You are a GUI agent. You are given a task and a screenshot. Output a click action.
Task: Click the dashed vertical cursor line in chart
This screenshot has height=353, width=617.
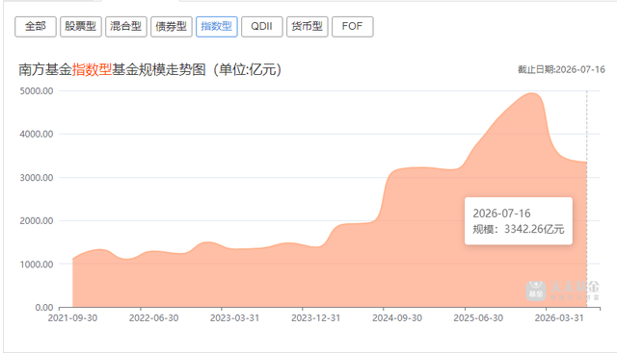pyautogui.click(x=587, y=199)
